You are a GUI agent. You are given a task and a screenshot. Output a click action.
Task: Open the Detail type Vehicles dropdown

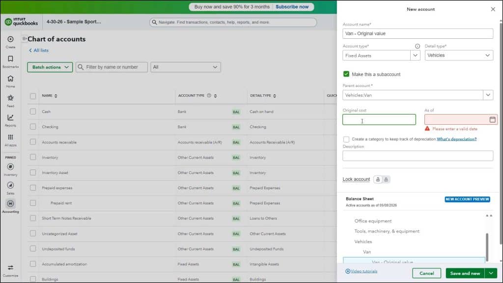[459, 56]
